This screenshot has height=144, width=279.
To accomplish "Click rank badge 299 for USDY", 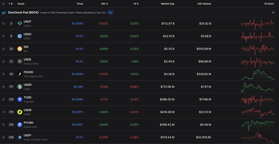I will click(11, 137).
